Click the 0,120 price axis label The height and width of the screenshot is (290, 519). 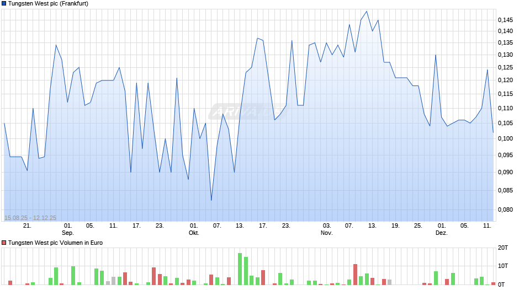505,80
